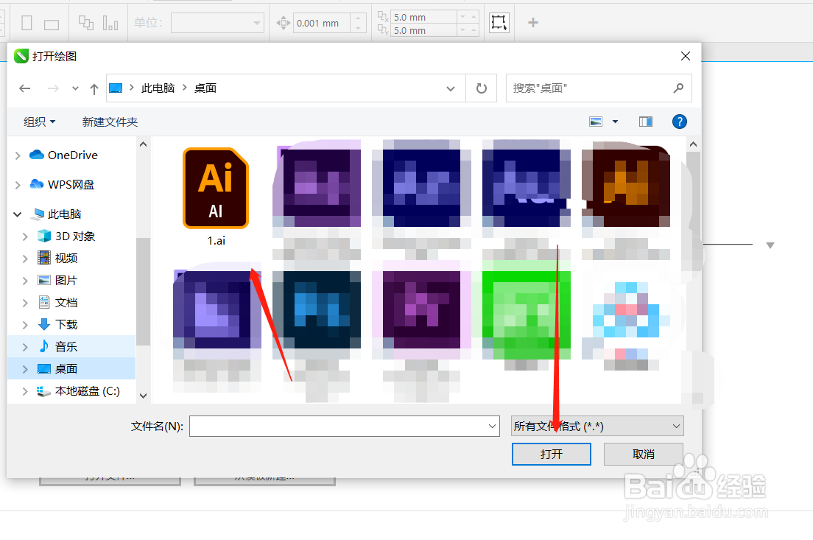
Task: Go up one folder level
Action: (x=94, y=88)
